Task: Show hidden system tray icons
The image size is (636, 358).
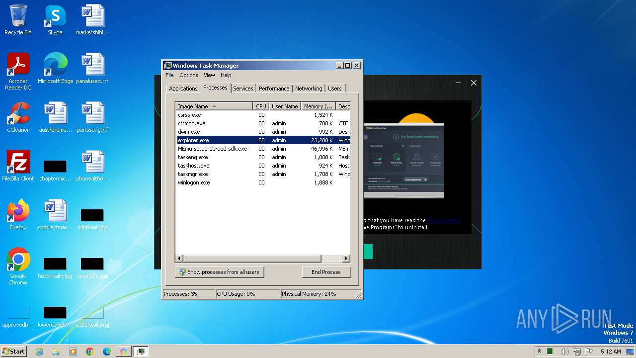Action: (539, 351)
